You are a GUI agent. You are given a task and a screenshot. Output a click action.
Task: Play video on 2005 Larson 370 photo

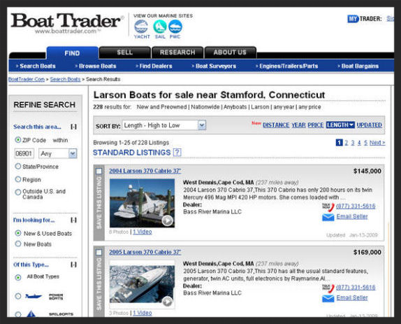coord(167,302)
